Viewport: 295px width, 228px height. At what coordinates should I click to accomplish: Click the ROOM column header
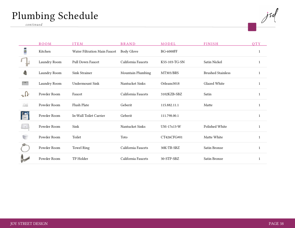[x=45, y=44]
